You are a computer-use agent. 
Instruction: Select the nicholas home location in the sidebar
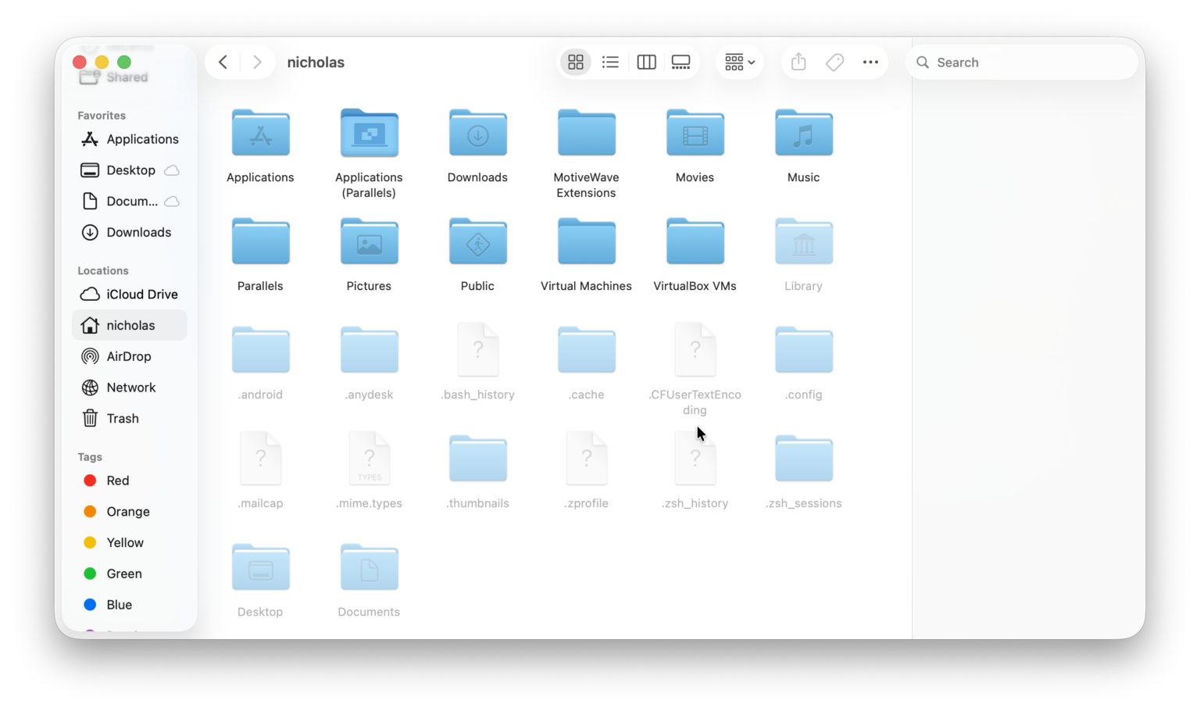tap(130, 325)
